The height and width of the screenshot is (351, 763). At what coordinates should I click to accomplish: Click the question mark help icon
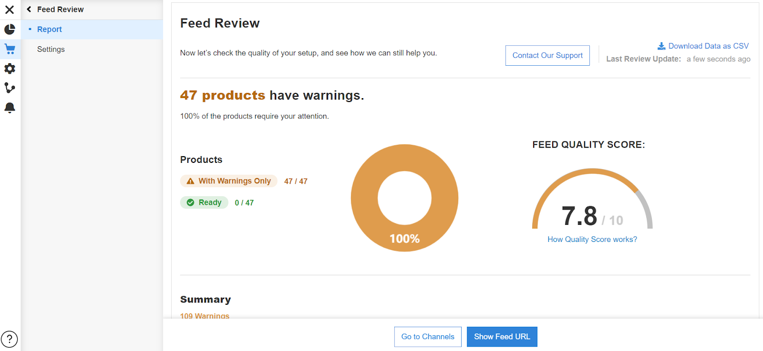pyautogui.click(x=10, y=339)
